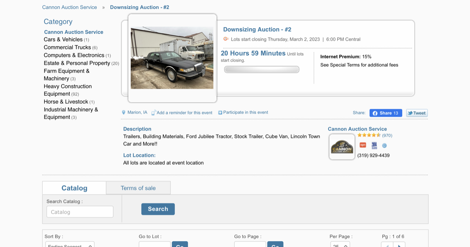470x247 pixels.
Task: Click the star rating for the auctioneer
Action: (369, 135)
